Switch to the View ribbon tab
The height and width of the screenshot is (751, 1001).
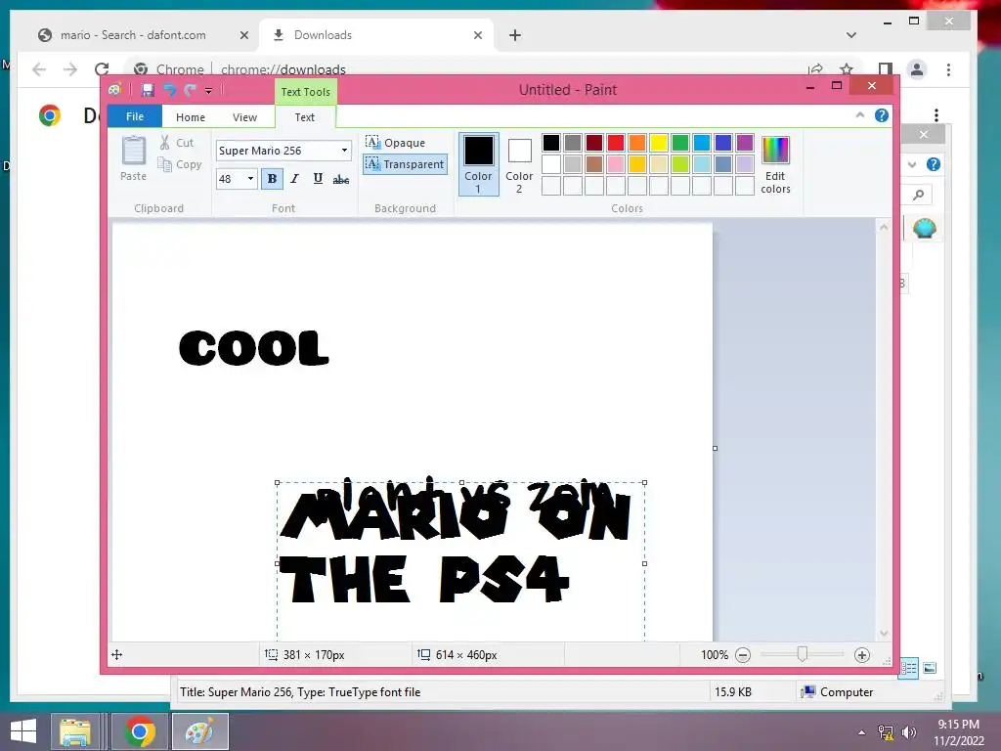[x=244, y=117]
